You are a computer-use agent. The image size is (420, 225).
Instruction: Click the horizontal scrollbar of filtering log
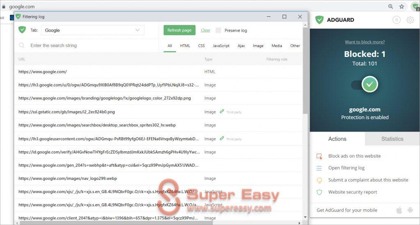(x=116, y=223)
